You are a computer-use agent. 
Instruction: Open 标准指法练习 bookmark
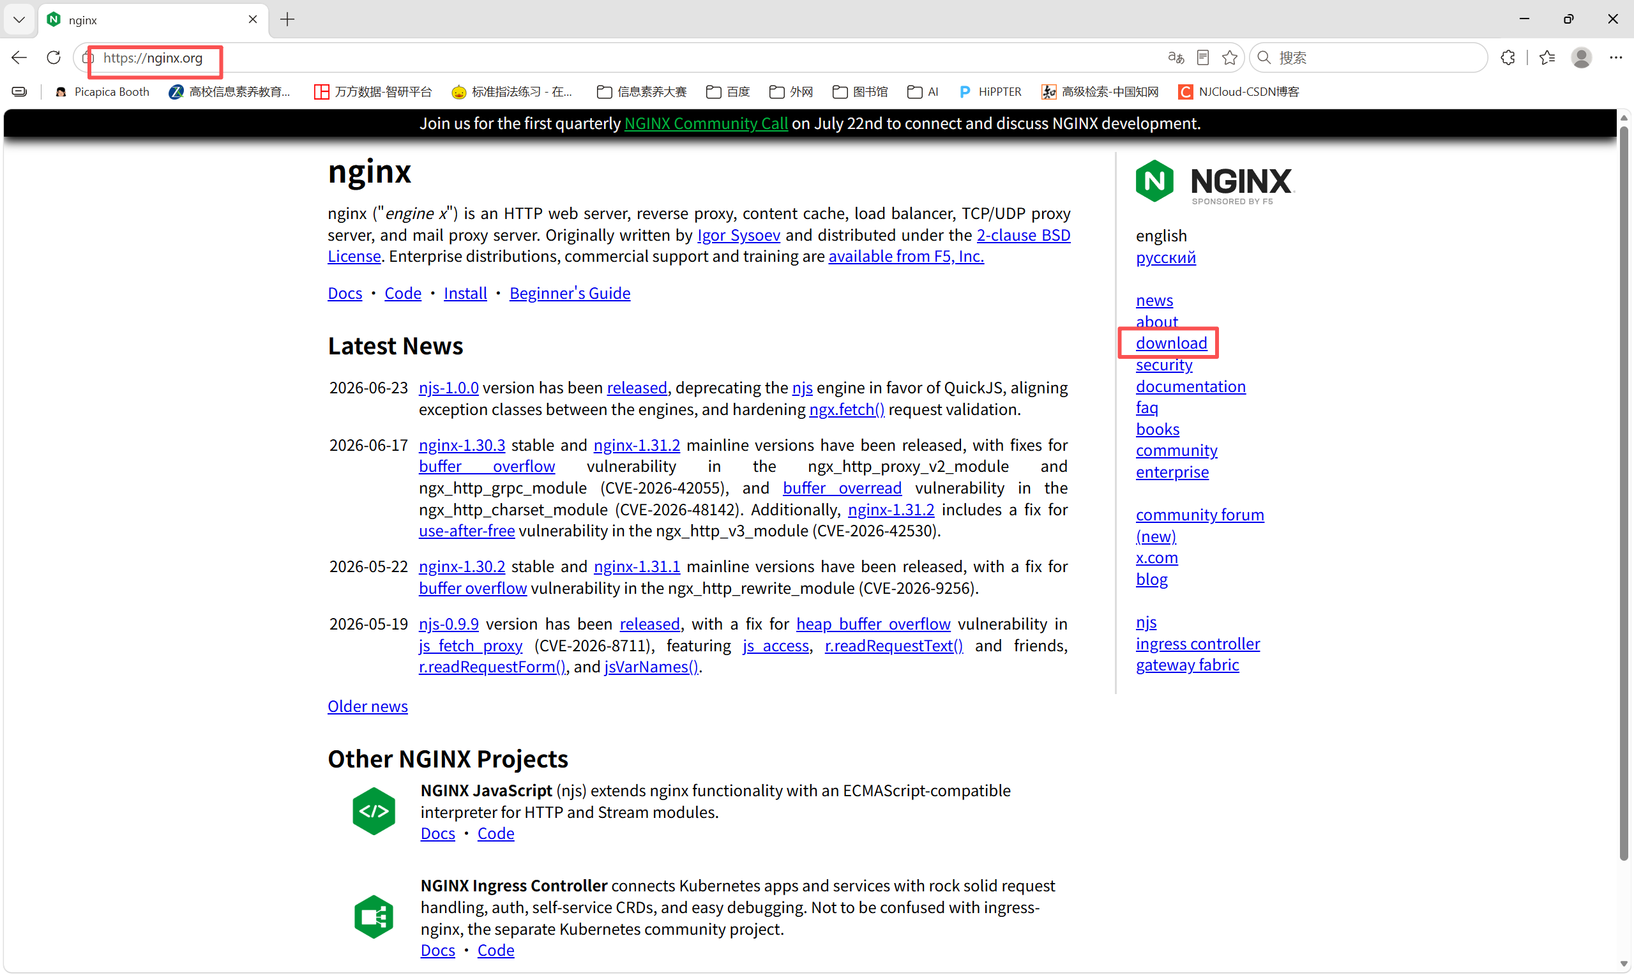coord(513,92)
